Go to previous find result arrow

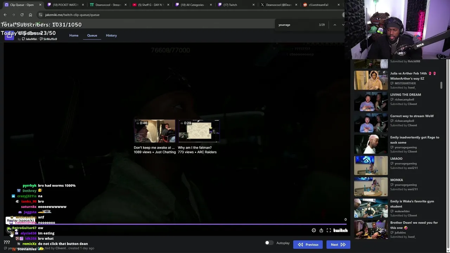click(335, 25)
